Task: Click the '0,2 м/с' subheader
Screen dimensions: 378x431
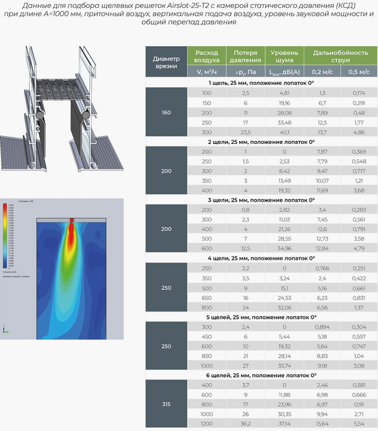Action: pos(322,72)
